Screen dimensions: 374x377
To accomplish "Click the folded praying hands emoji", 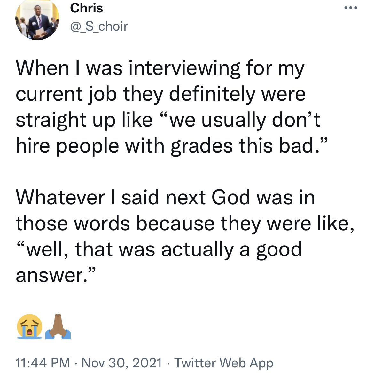I will click(58, 326).
